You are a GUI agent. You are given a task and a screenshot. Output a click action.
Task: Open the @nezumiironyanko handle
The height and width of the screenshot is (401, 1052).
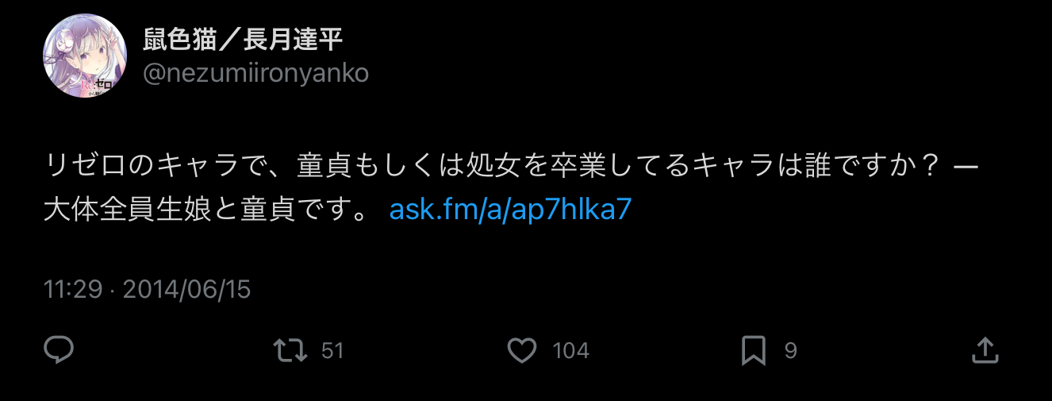click(255, 73)
